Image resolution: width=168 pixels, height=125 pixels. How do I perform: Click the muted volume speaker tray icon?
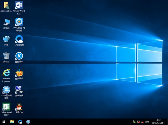click(142, 122)
